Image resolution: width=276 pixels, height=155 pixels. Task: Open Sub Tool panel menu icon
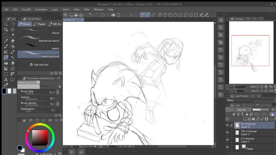tap(19, 19)
